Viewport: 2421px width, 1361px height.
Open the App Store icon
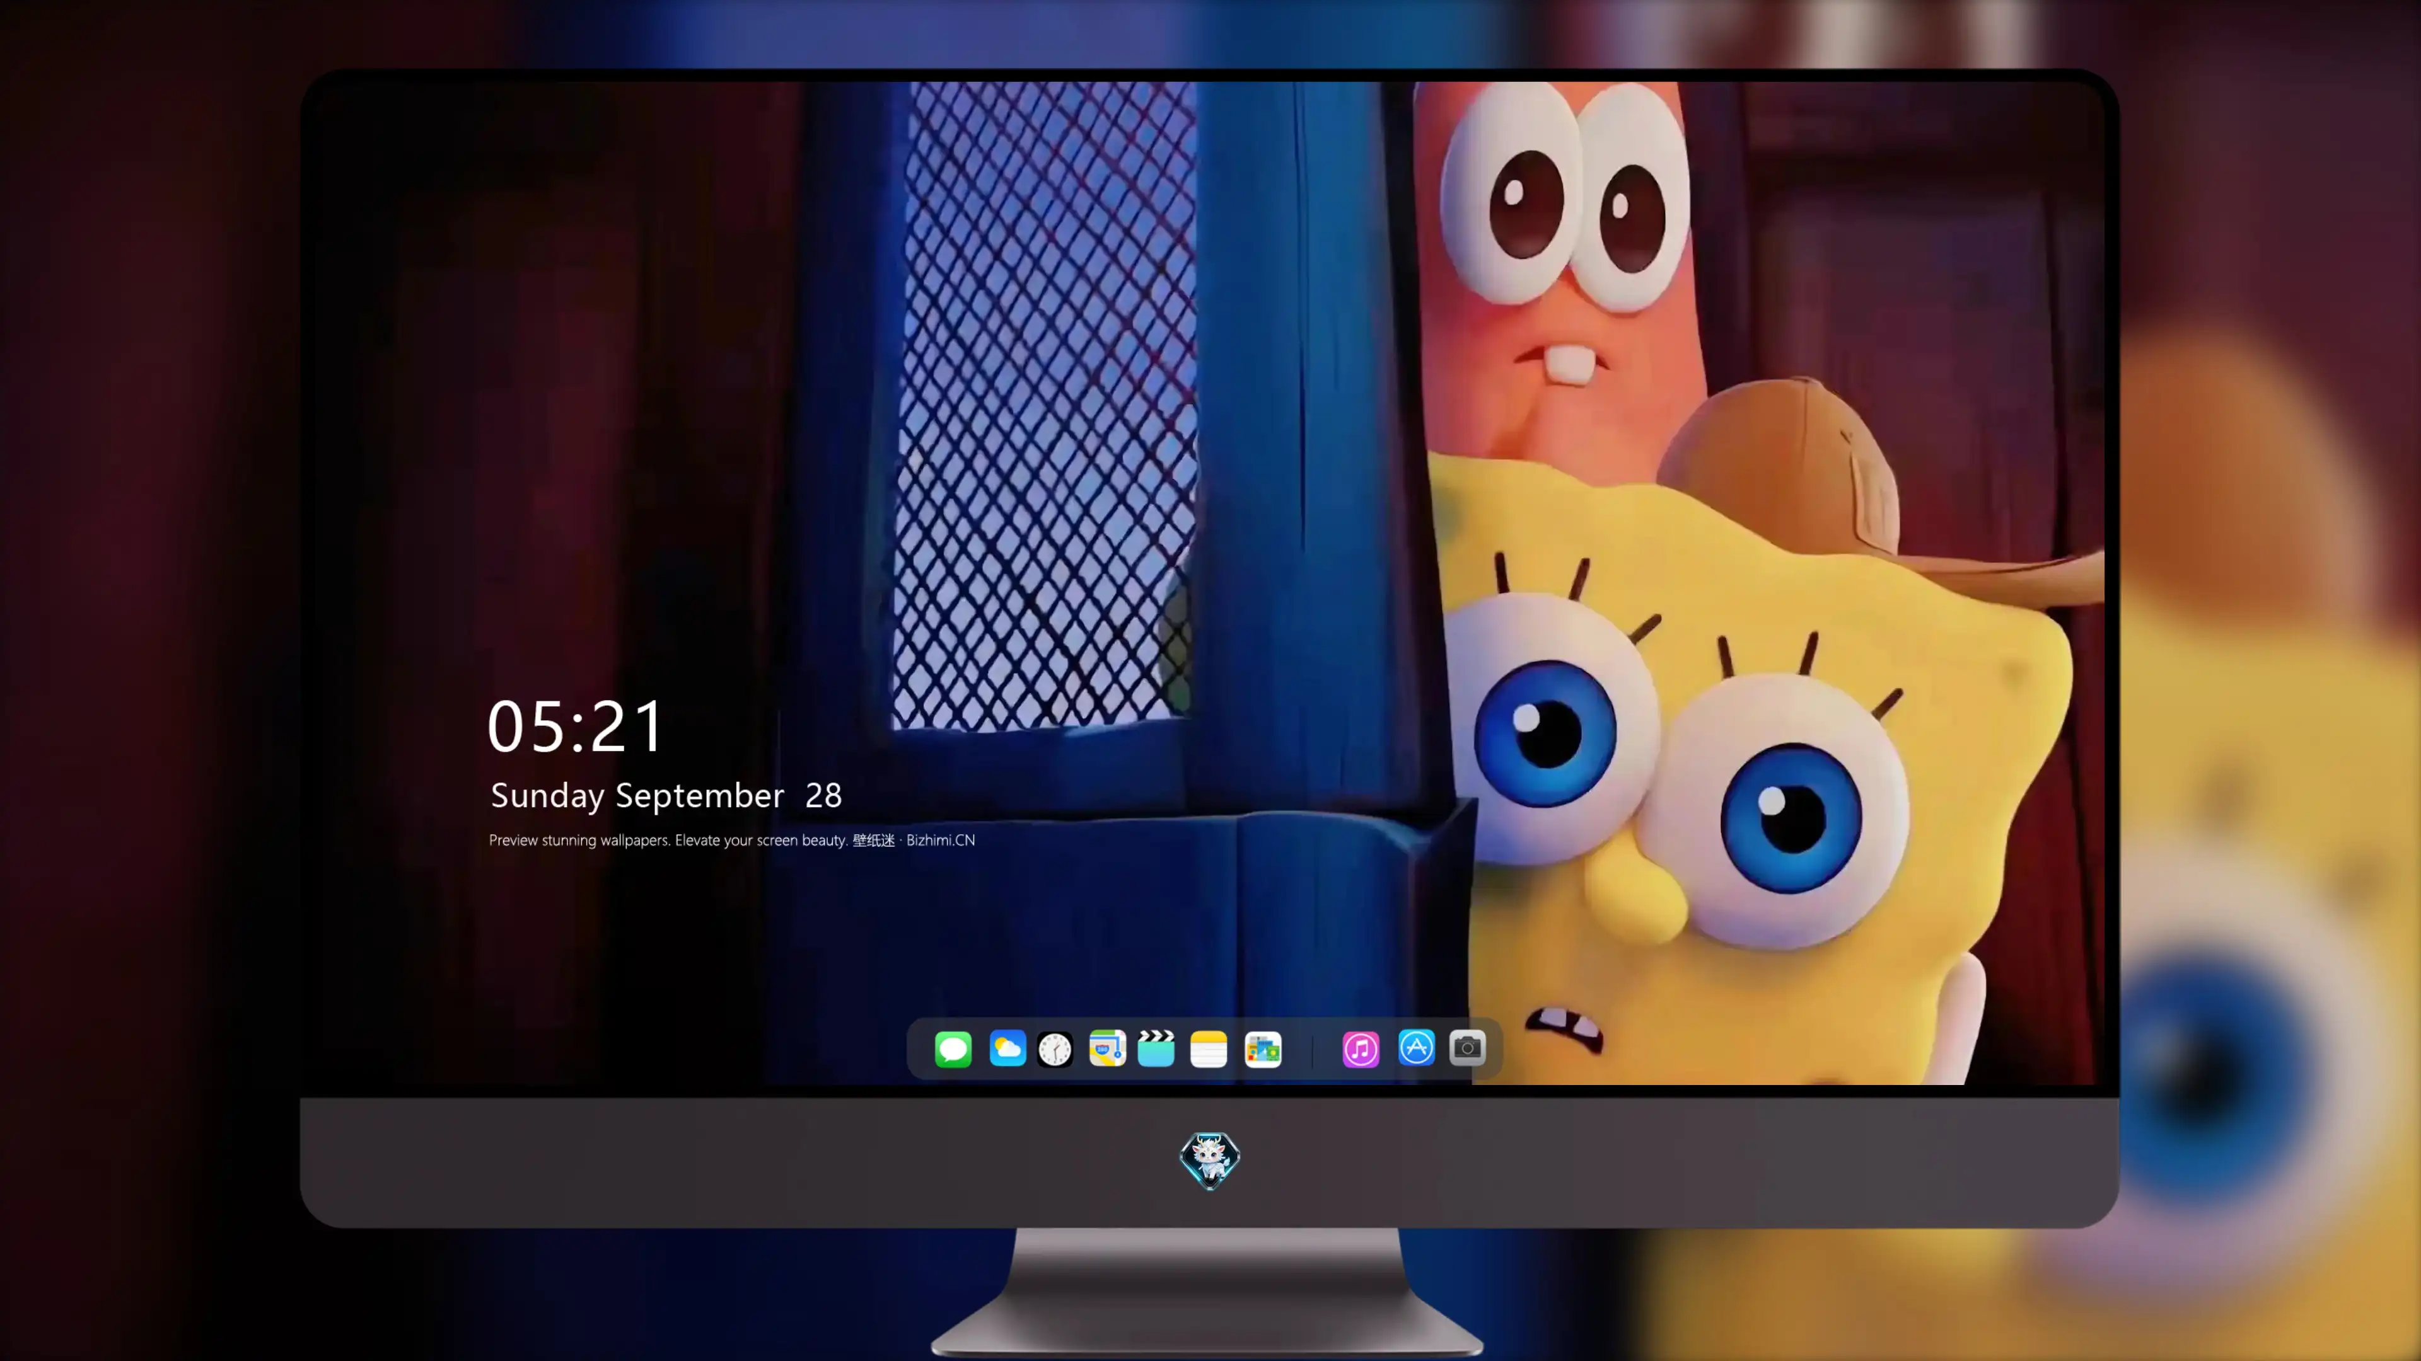tap(1416, 1047)
